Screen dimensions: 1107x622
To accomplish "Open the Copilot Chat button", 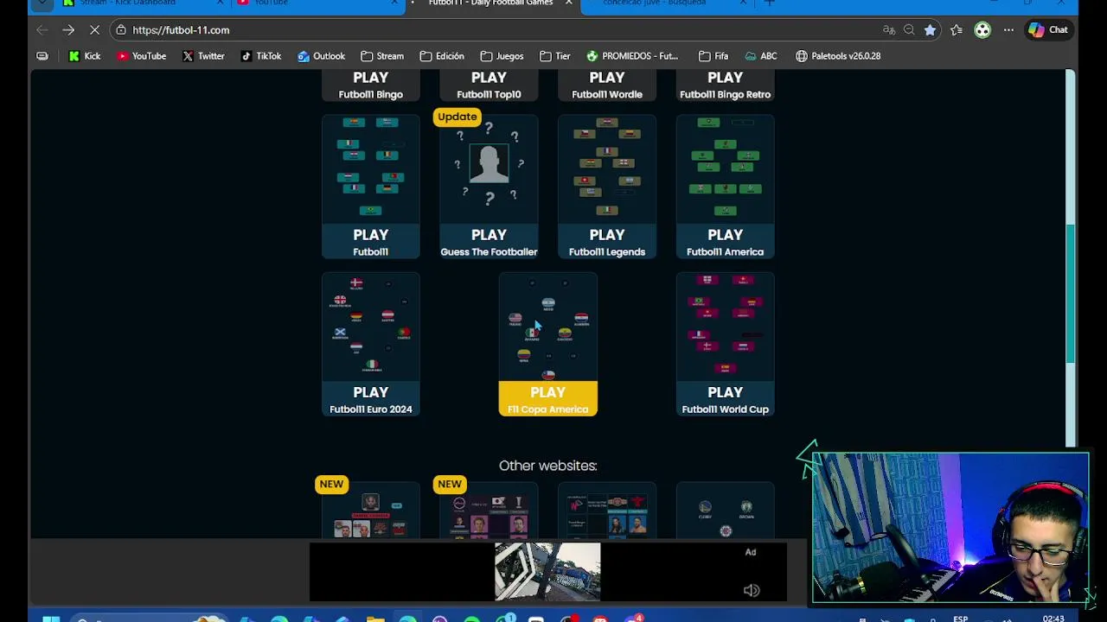I will pyautogui.click(x=1048, y=30).
